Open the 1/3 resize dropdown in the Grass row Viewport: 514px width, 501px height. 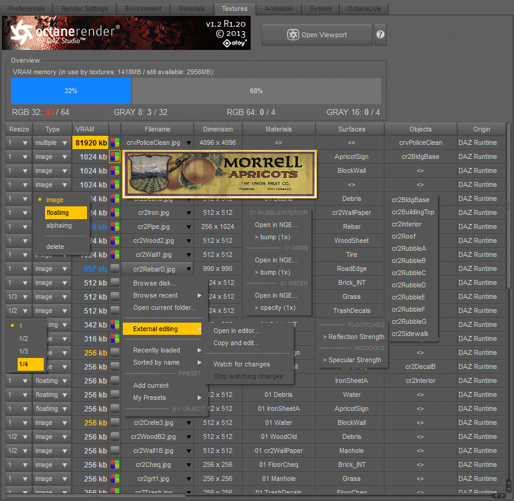click(19, 296)
